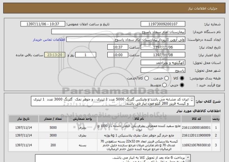Select the متوسط purchase type radio
This screenshot has height=162, width=229.
164,85
